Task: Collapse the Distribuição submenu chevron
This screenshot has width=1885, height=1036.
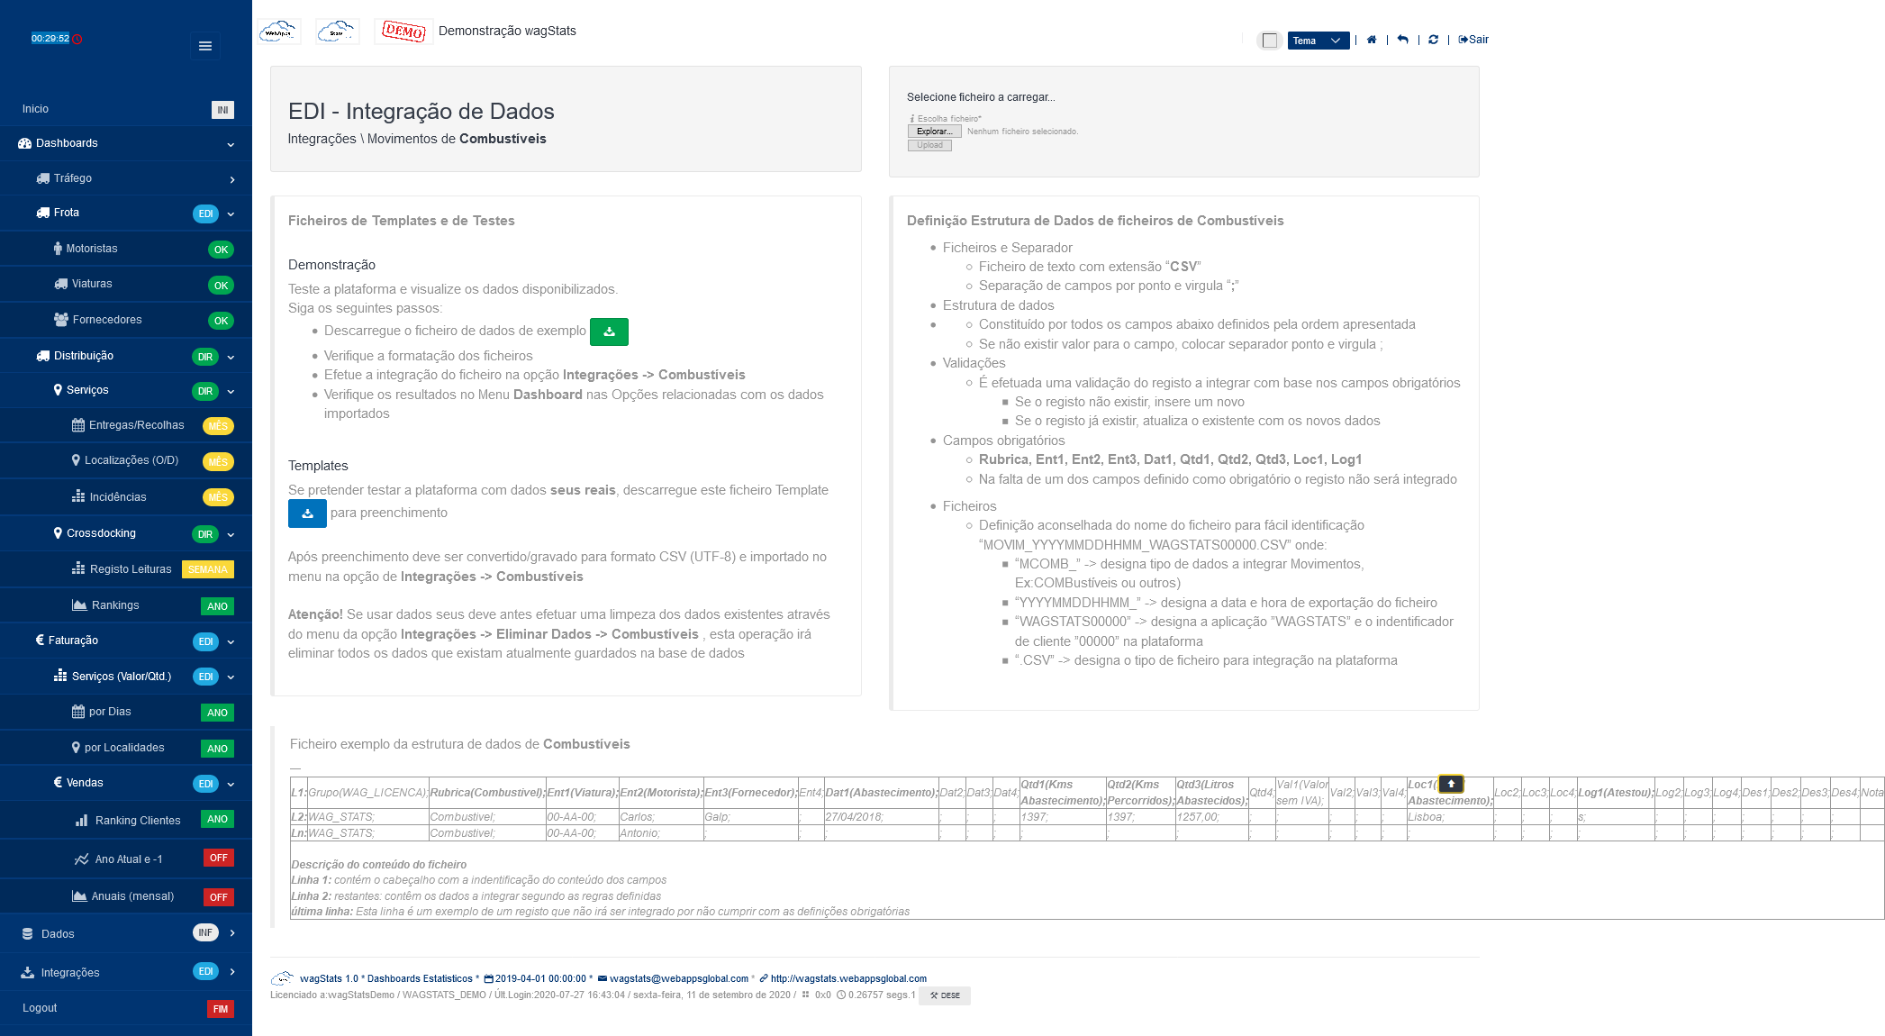Action: click(231, 358)
